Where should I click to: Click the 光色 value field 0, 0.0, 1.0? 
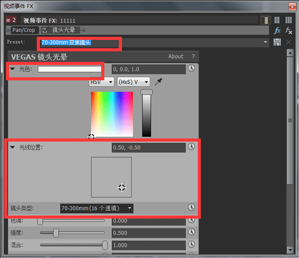click(149, 70)
